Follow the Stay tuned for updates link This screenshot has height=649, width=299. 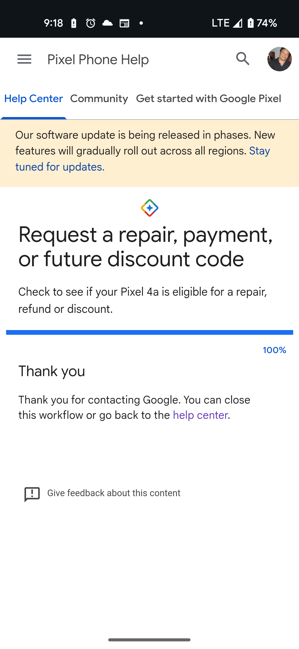coord(60,167)
